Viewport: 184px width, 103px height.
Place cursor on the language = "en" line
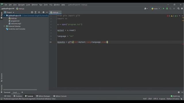pos(66,36)
